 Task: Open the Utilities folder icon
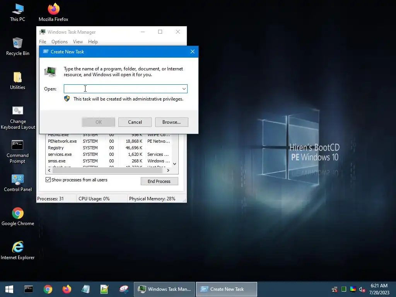(18, 80)
